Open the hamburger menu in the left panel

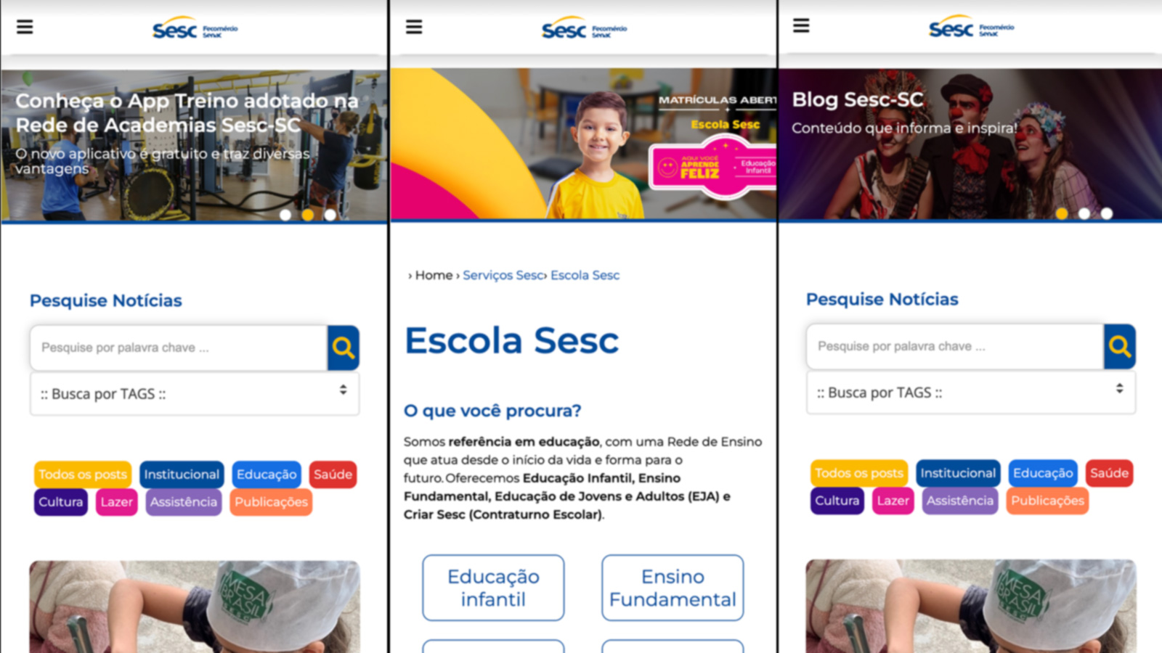25,27
